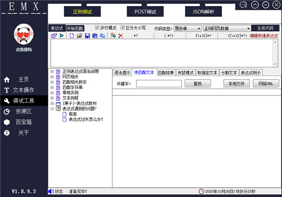
Task: Toggle the 区分大小写 checkbox
Action: coord(123,28)
